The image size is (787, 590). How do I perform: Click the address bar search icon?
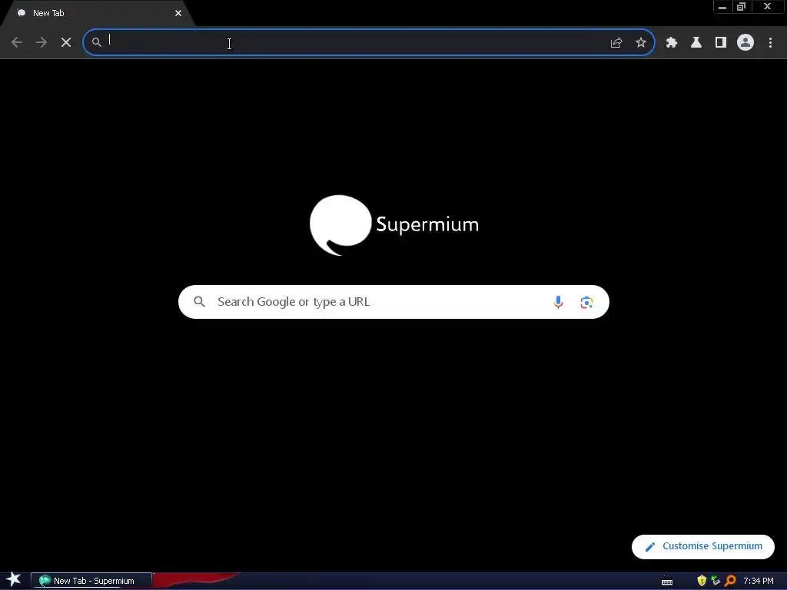96,43
